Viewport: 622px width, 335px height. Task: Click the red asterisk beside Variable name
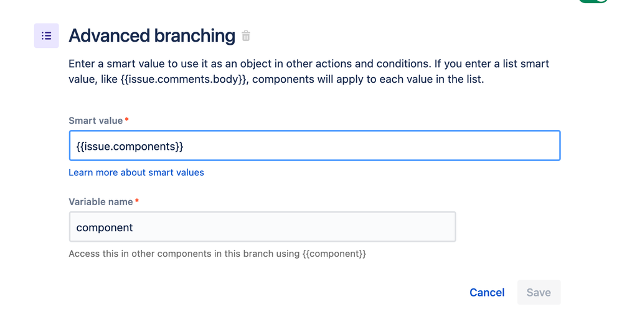pyautogui.click(x=137, y=201)
